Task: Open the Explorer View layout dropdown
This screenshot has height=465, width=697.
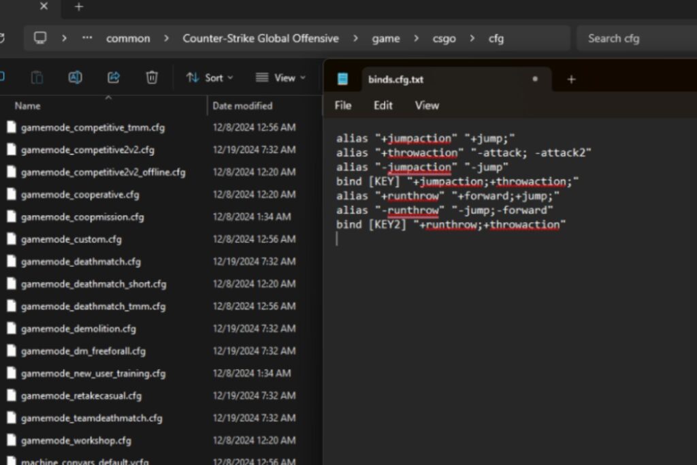Action: coord(280,78)
